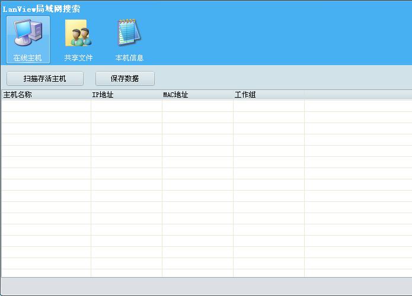412x296 pixels.
Task: Click the gray status bar at bottom
Action: pos(206,287)
